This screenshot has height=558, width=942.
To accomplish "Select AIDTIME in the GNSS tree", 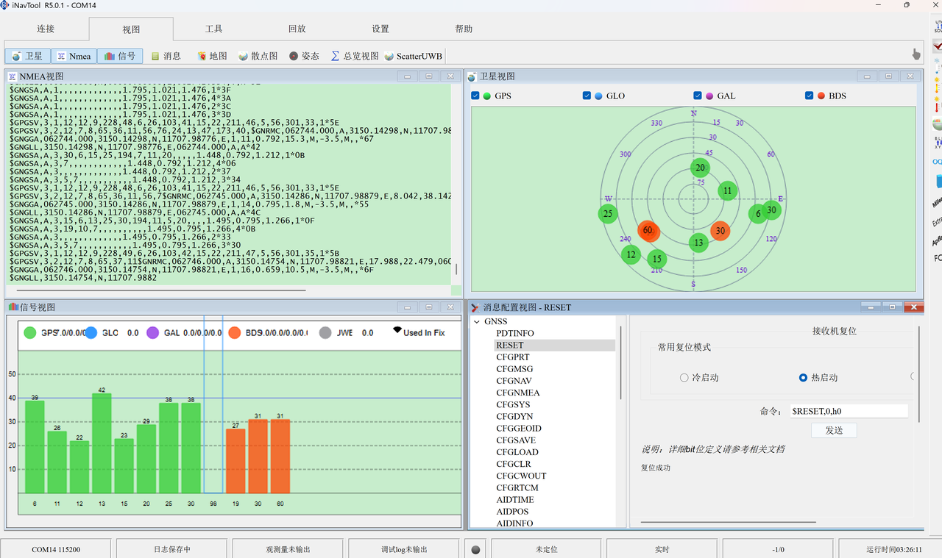I will pos(515,500).
